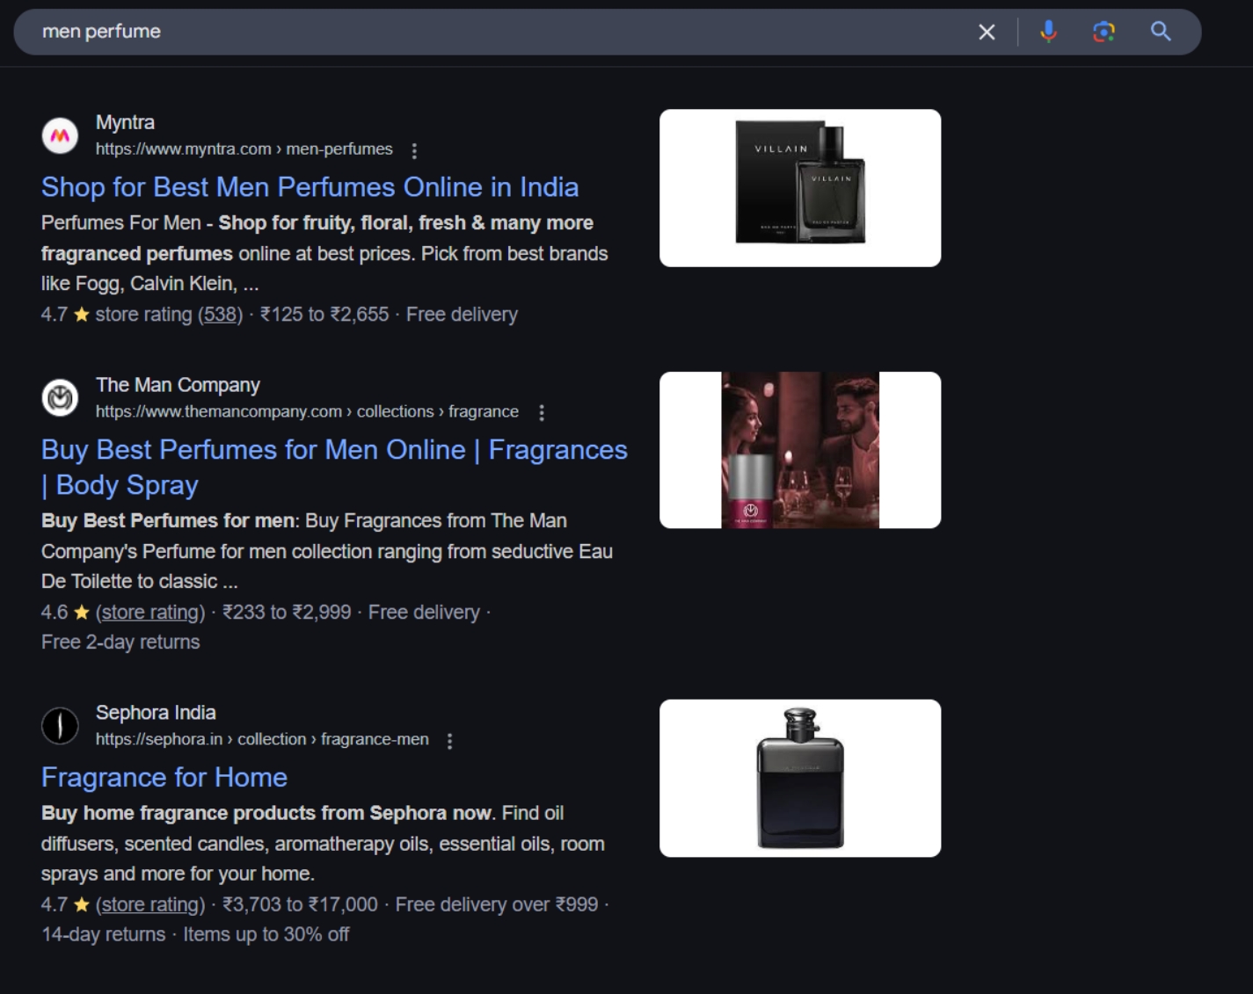This screenshot has width=1253, height=994.
Task: Click the sephora.in fragrance-men URL
Action: [262, 739]
